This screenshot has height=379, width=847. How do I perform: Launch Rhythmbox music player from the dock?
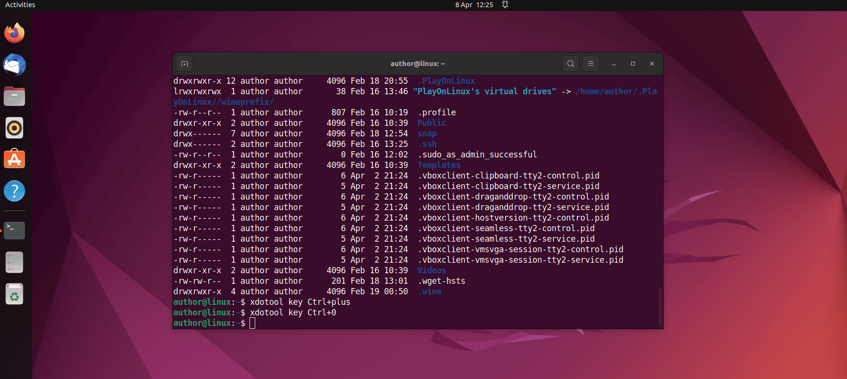click(x=14, y=128)
